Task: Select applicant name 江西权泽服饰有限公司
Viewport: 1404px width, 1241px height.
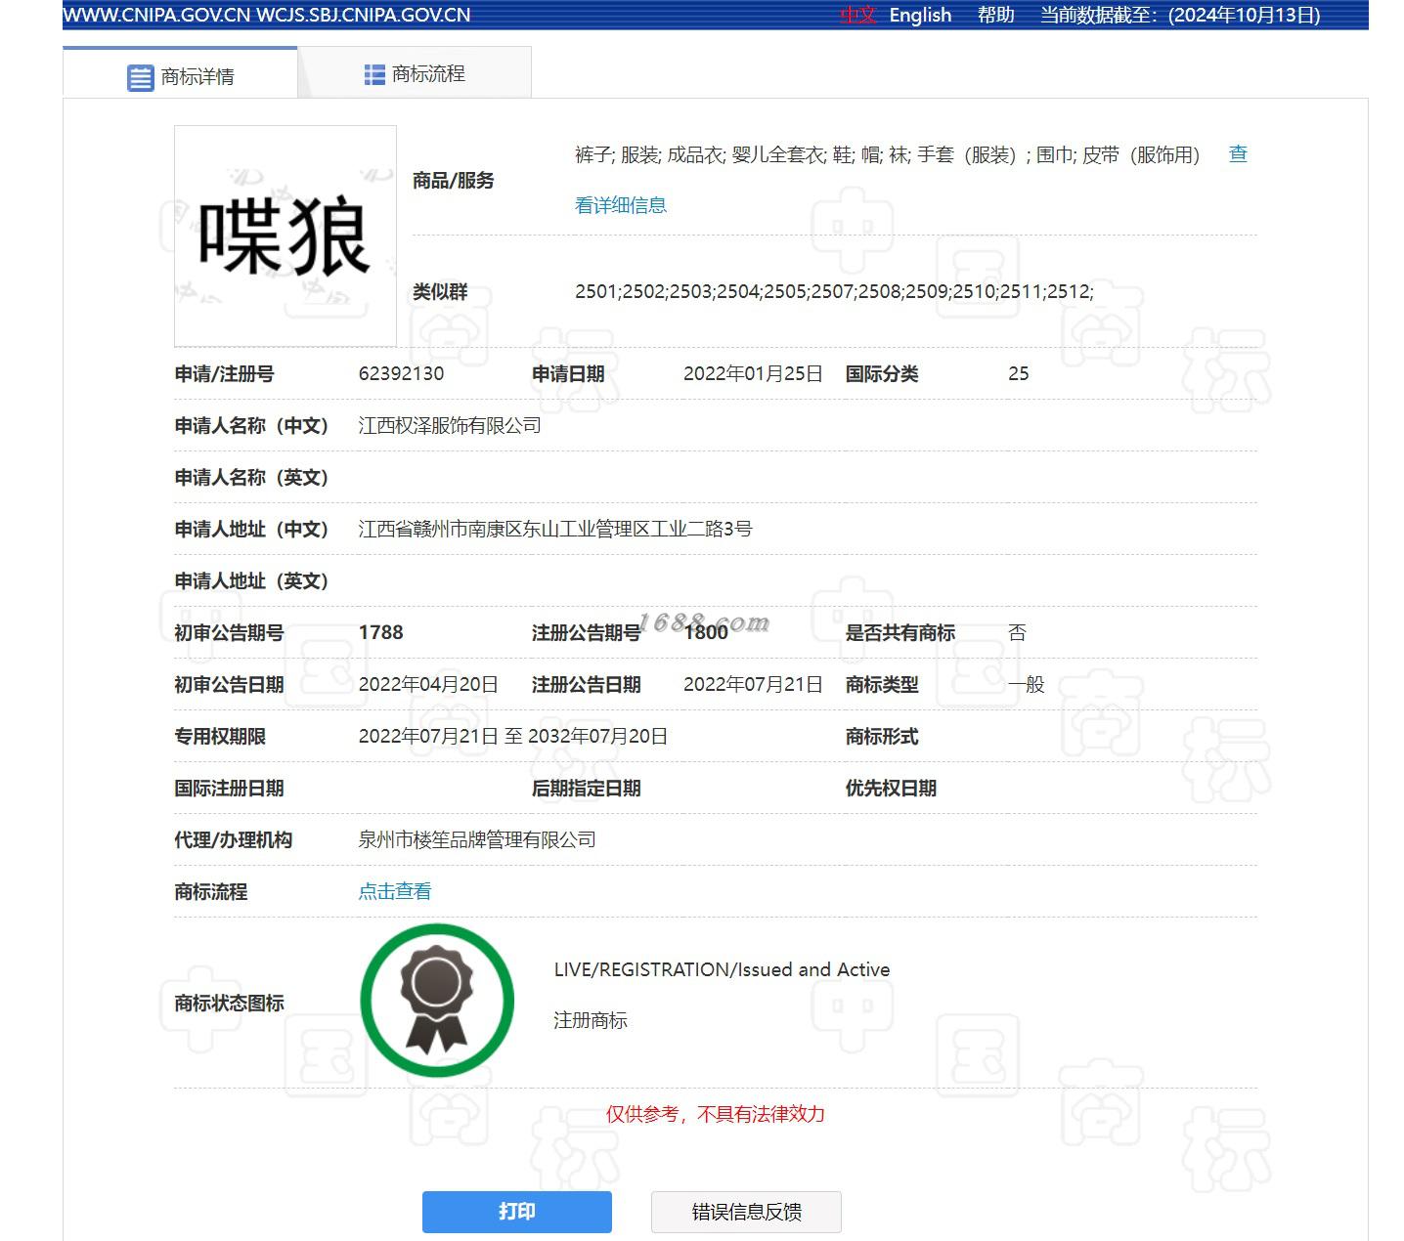Action: (x=450, y=425)
